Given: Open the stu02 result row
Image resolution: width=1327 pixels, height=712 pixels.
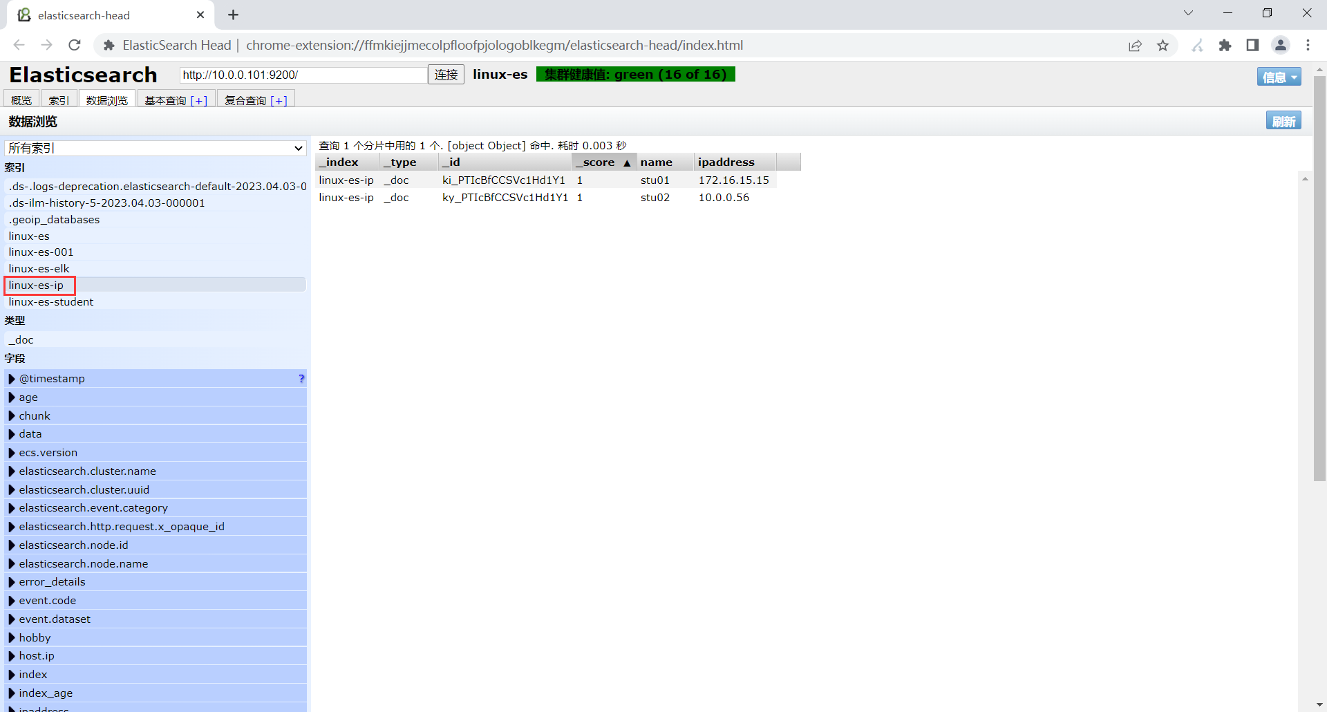Looking at the screenshot, I should coord(546,198).
